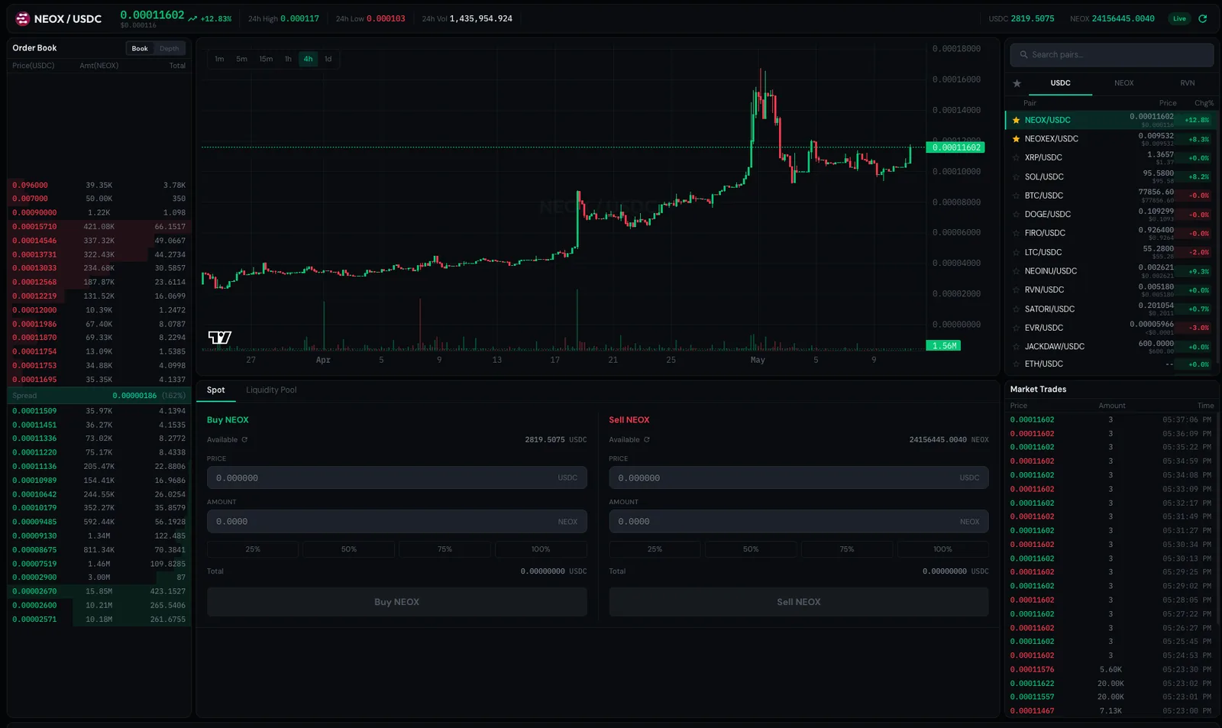This screenshot has width=1222, height=728.
Task: Click the search magnifier icon
Action: 1023,55
